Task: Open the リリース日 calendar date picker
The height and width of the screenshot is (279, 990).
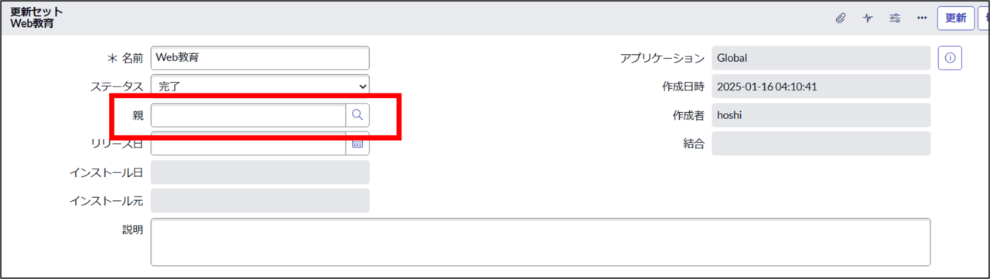Action: click(357, 144)
